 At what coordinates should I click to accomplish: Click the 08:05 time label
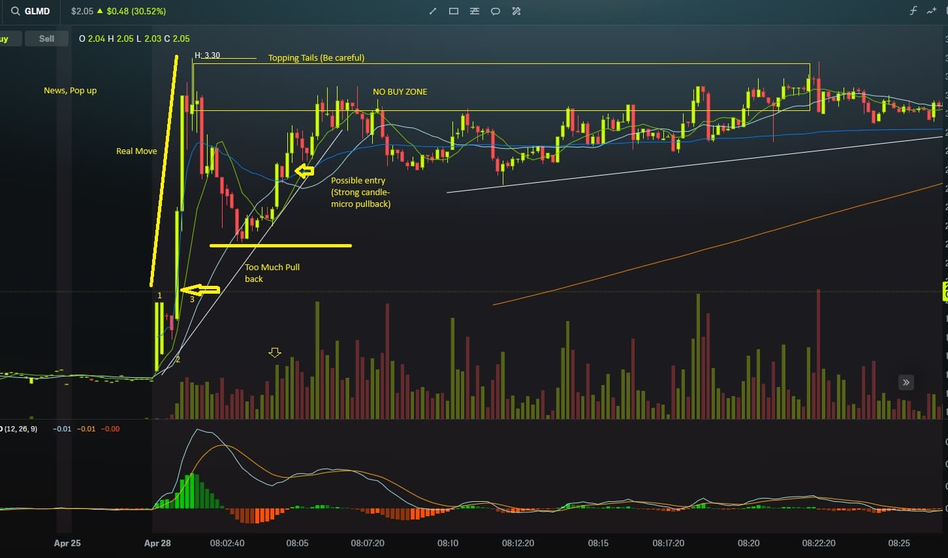pyautogui.click(x=297, y=543)
